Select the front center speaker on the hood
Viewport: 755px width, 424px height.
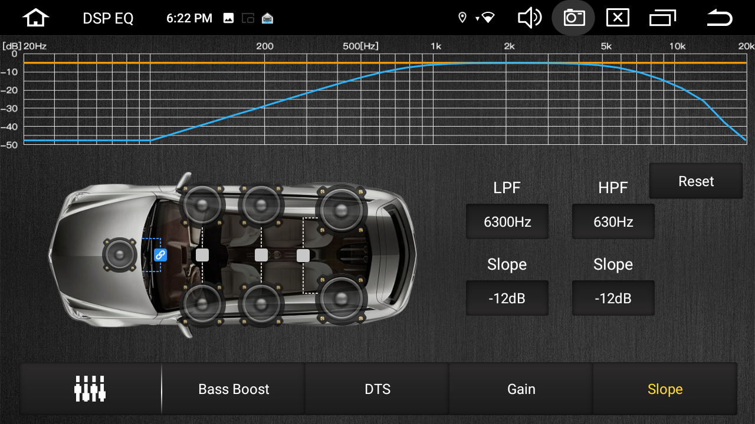coord(120,255)
